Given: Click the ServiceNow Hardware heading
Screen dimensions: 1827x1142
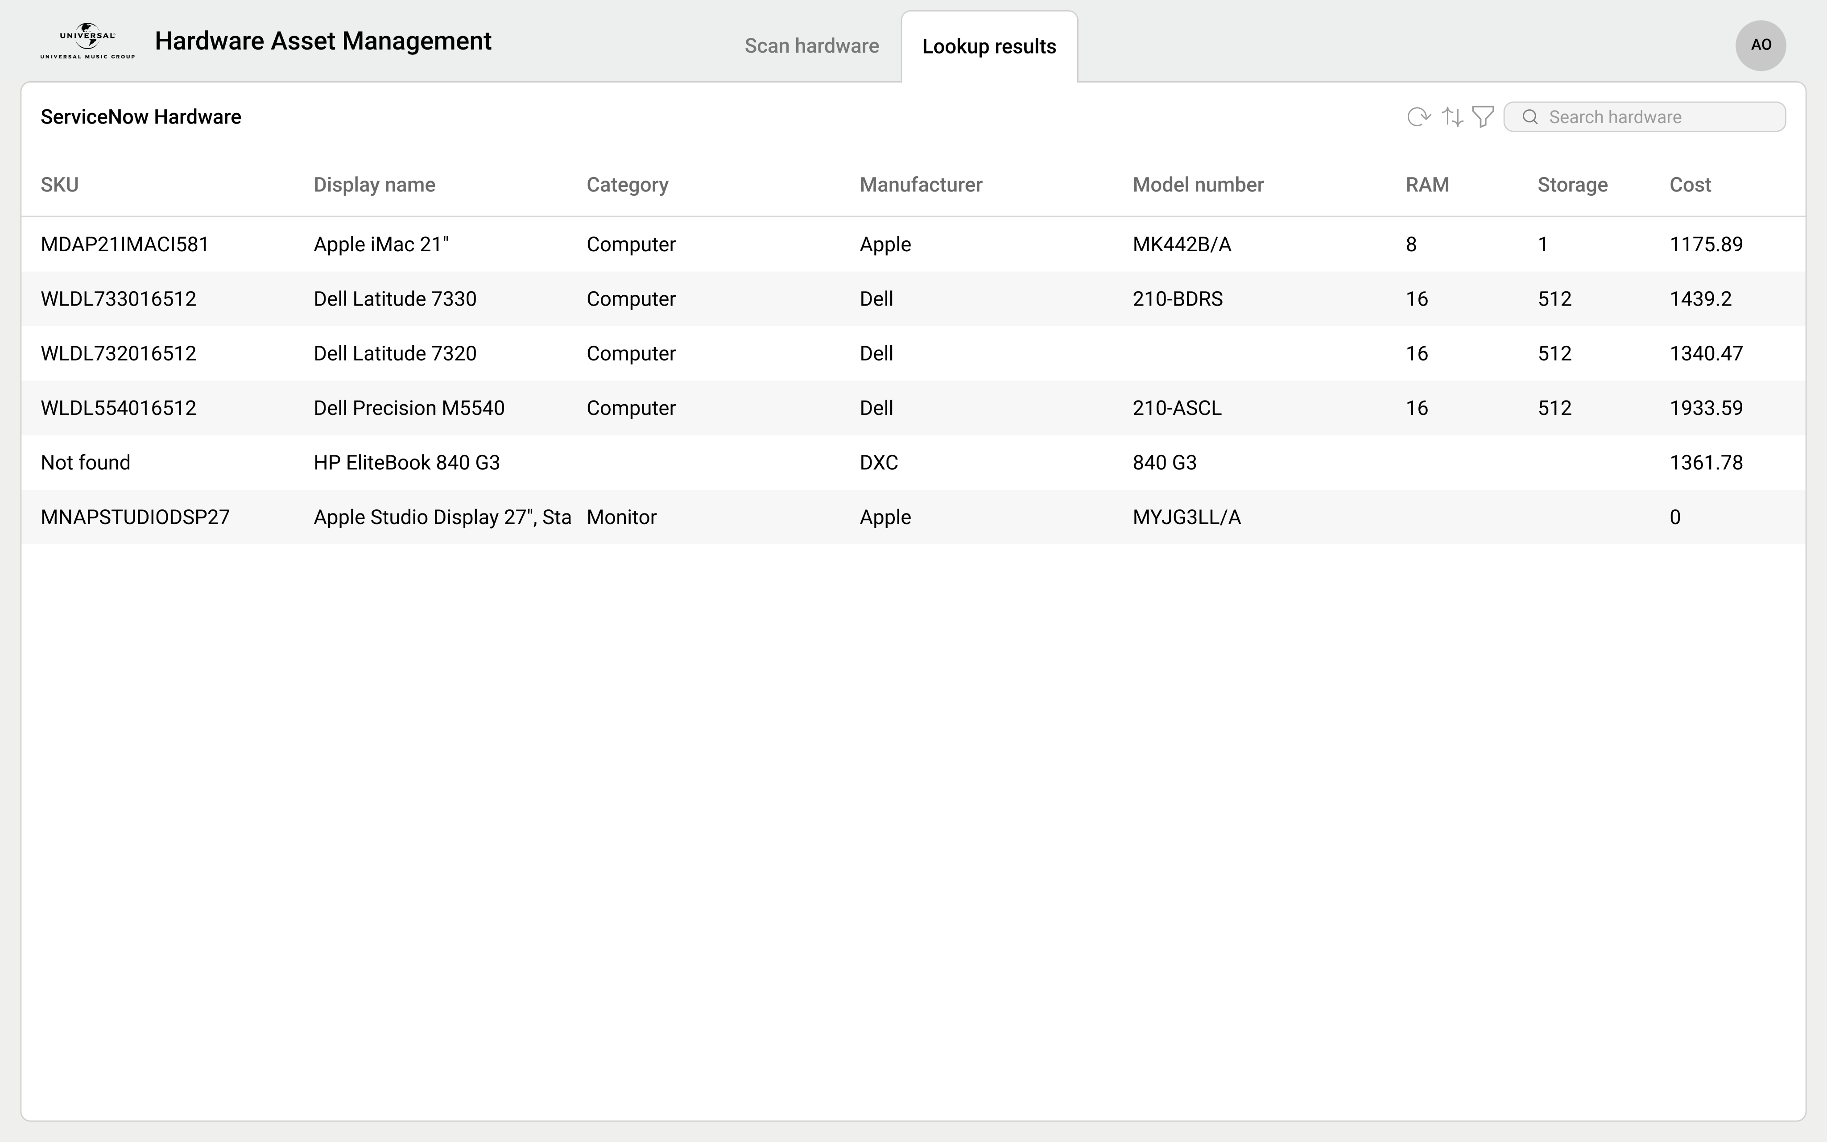Looking at the screenshot, I should (141, 117).
